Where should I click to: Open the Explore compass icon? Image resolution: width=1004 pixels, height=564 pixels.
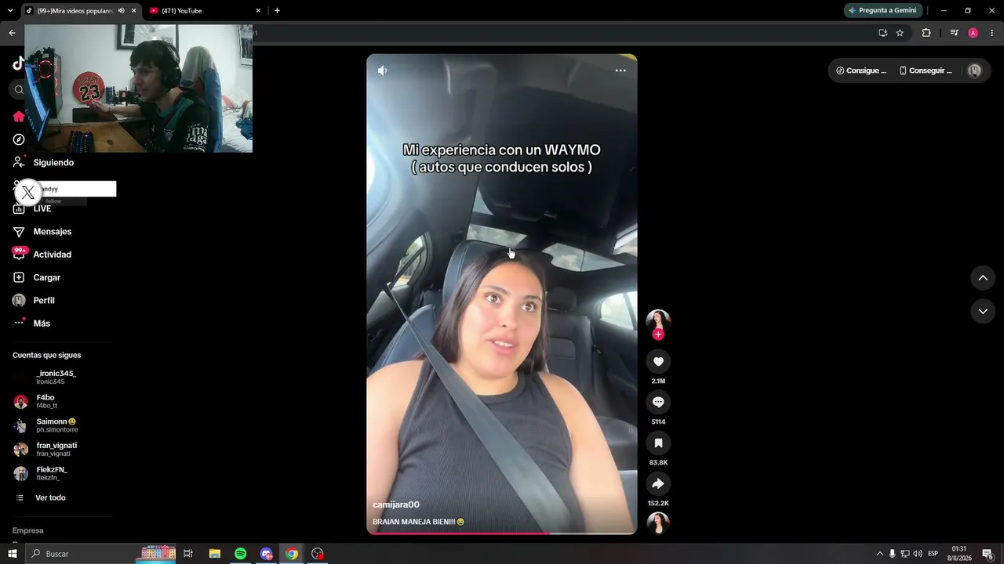19,139
